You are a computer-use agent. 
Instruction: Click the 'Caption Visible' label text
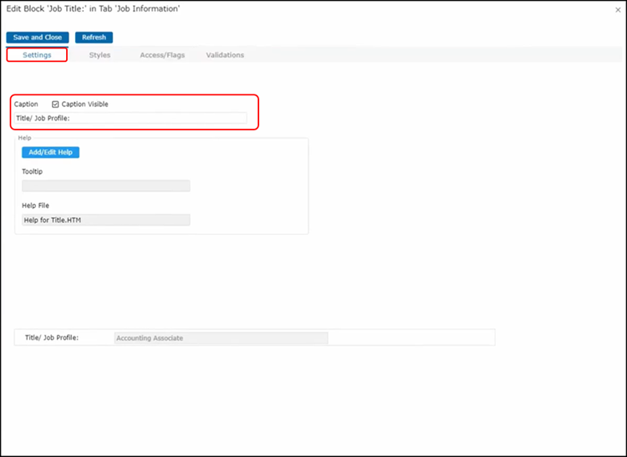[84, 104]
